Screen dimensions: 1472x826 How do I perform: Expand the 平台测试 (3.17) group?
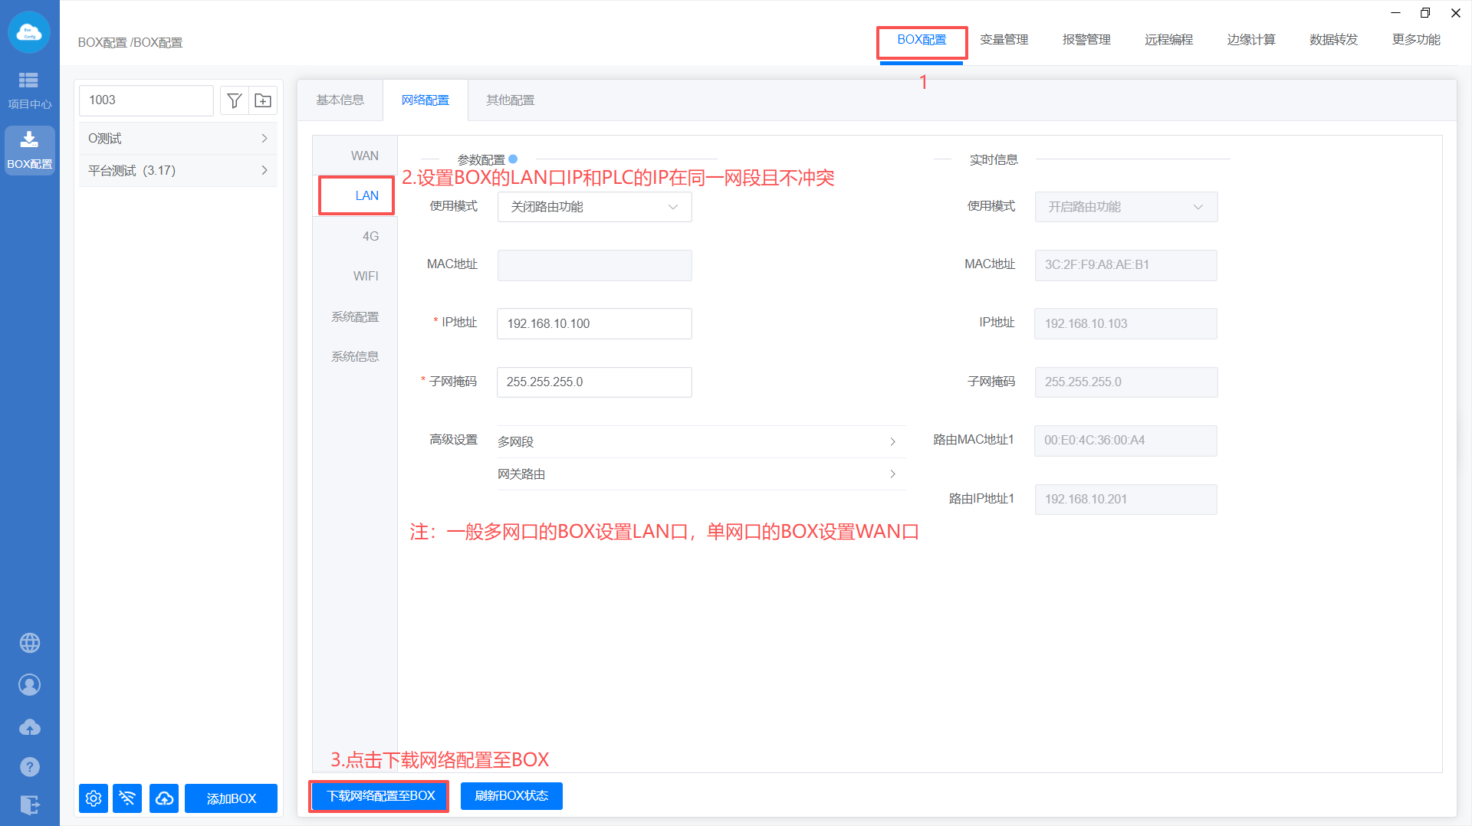[178, 171]
